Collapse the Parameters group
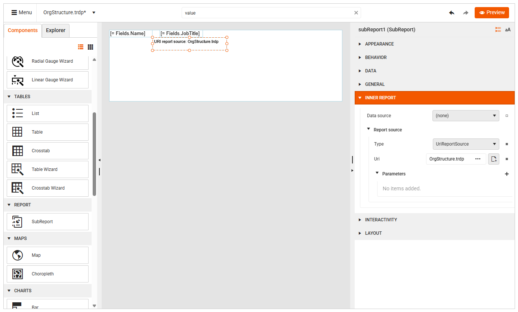The image size is (518, 312). [377, 173]
